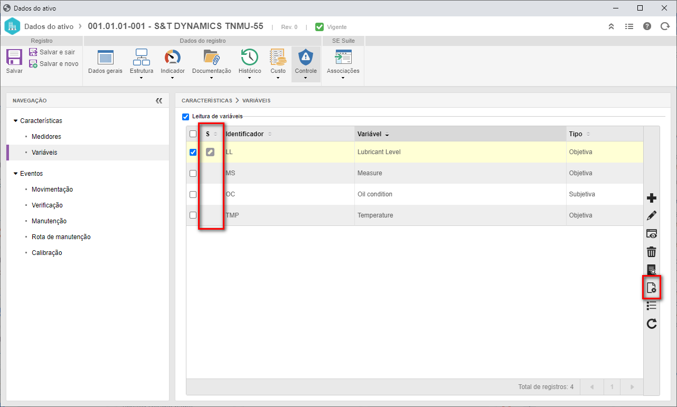Open Manutenção under Eventos

point(49,221)
